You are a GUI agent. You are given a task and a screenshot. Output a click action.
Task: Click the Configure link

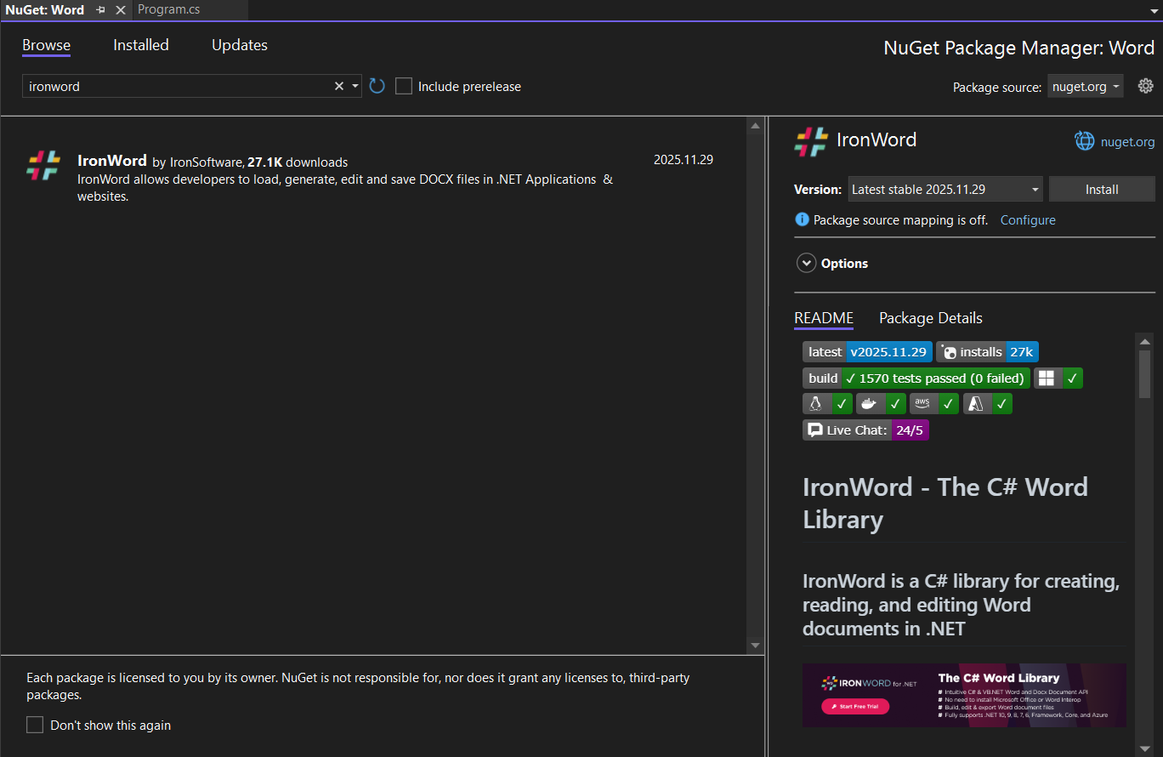[x=1028, y=220]
